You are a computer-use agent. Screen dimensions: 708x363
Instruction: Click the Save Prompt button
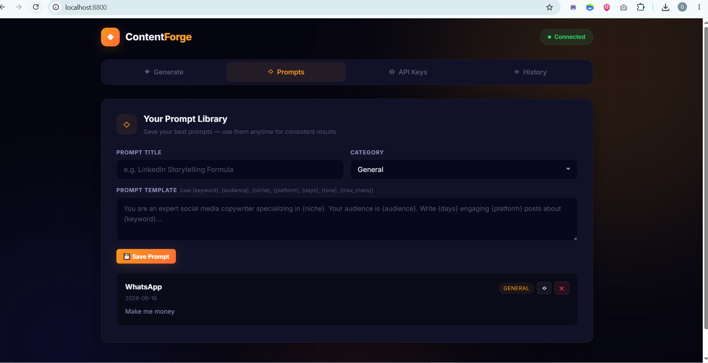tap(146, 256)
